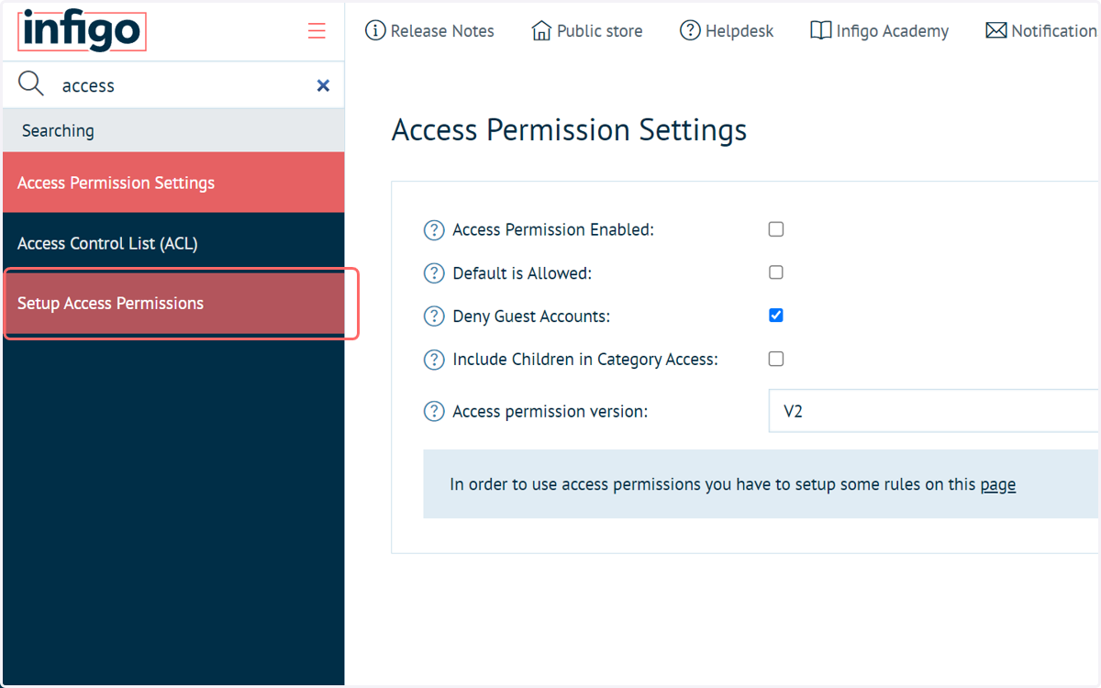Clear the search with the X icon
Viewport: 1101px width, 688px height.
[323, 85]
